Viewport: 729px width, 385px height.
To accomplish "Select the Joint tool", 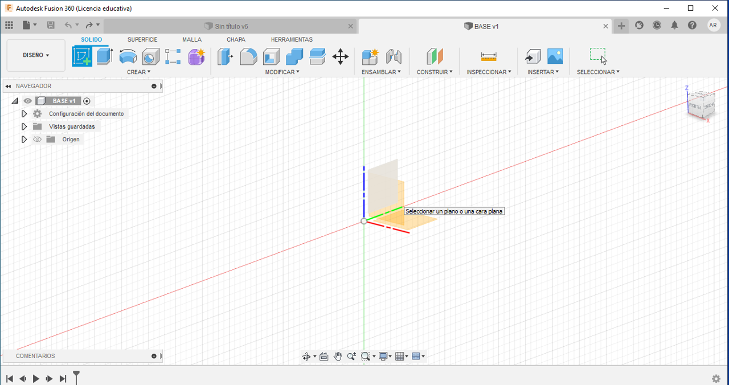I will click(x=394, y=56).
